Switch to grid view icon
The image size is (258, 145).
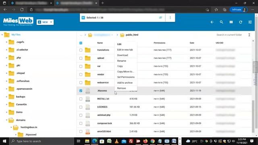point(231,22)
